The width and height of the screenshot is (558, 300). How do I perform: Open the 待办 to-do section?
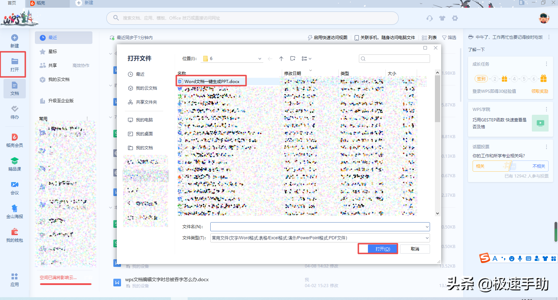click(x=15, y=112)
